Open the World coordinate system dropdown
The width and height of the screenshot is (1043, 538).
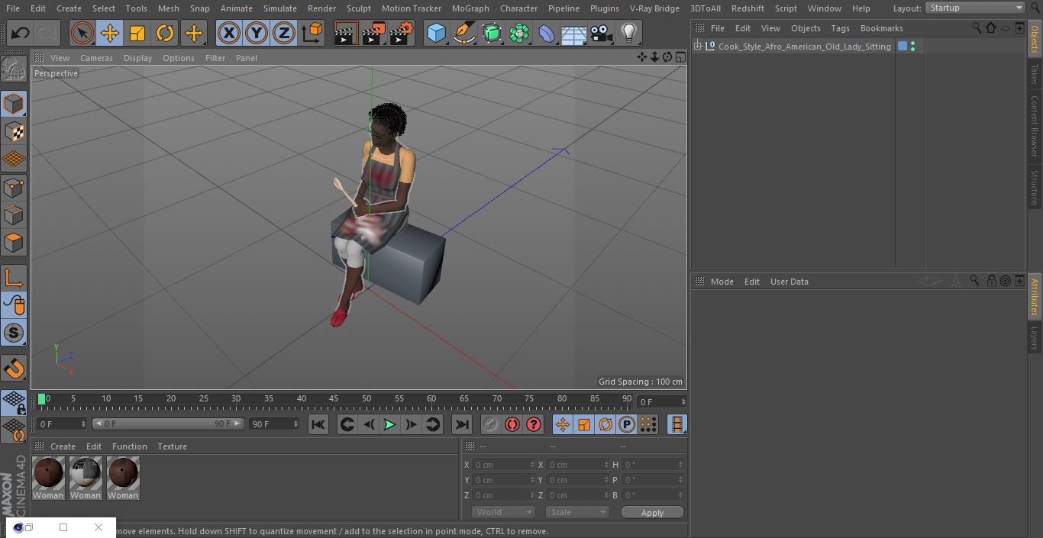click(503, 512)
